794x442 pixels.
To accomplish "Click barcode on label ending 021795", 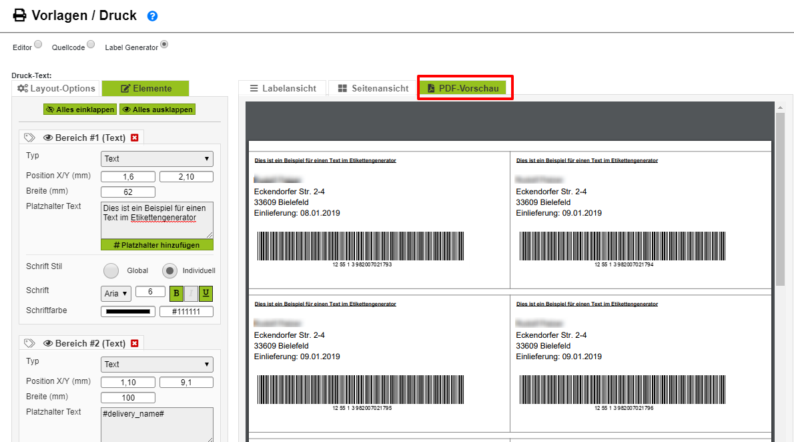I will [360, 389].
